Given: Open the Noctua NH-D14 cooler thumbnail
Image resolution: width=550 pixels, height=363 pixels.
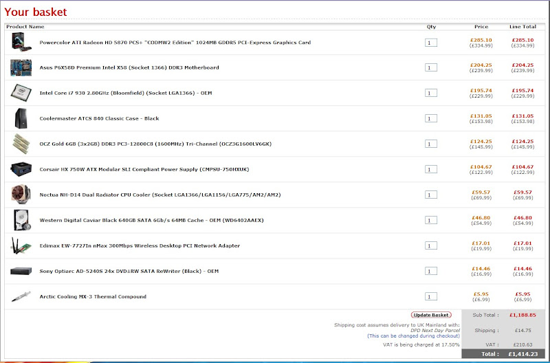Looking at the screenshot, I should click(21, 195).
